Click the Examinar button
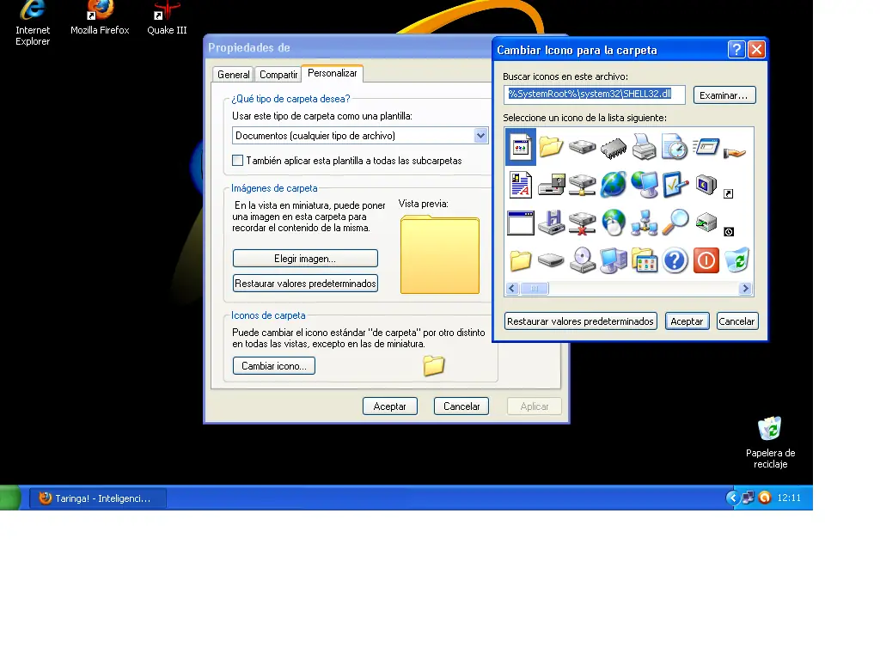 coord(724,95)
